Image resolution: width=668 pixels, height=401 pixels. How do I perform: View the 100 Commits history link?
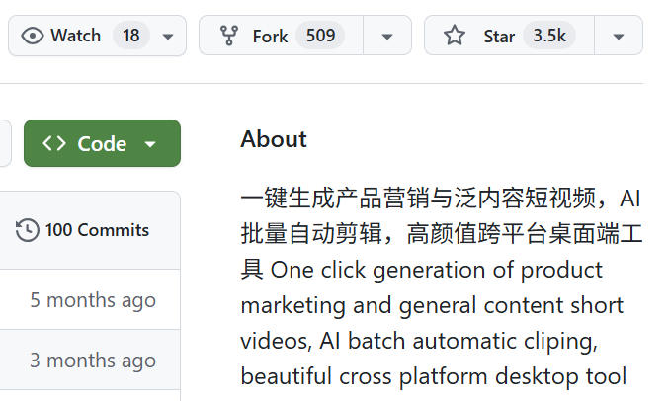coord(96,230)
